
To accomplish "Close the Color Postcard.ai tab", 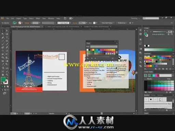I will 42,27.
